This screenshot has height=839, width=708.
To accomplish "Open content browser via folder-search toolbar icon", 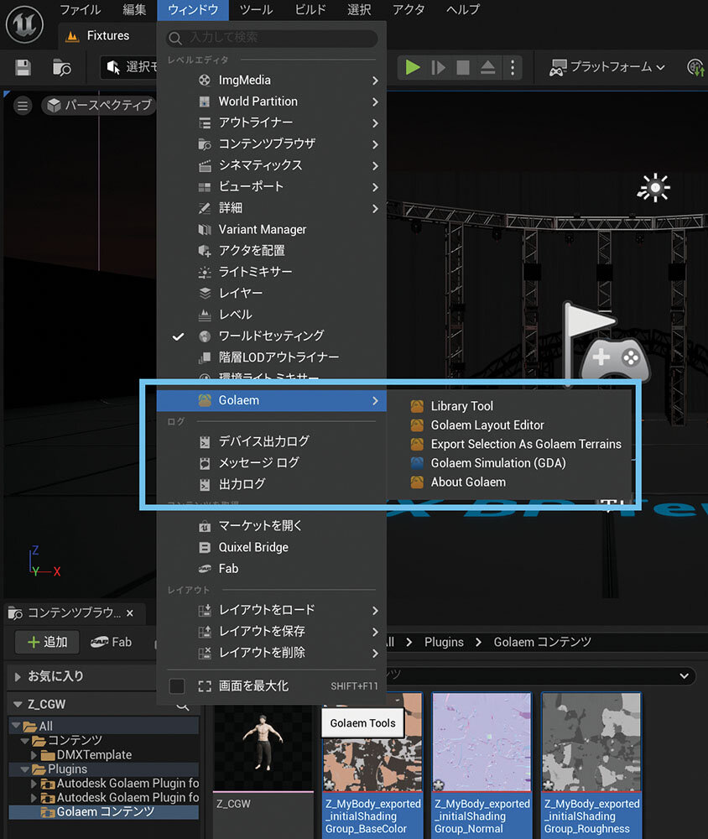I will [61, 67].
